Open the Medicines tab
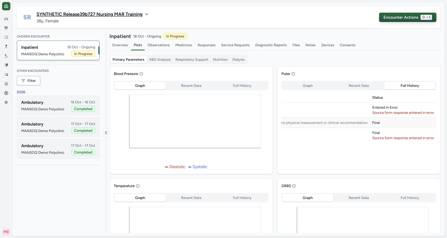The height and width of the screenshot is (238, 447). (184, 45)
